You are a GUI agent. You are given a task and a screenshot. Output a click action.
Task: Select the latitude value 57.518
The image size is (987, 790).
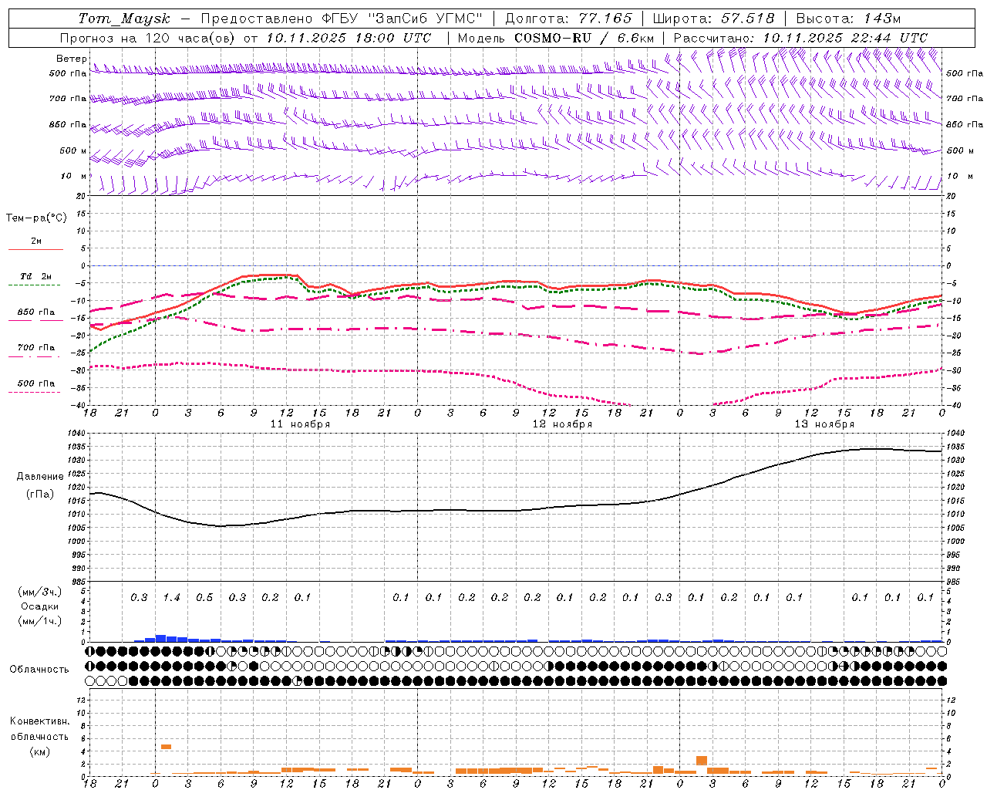coord(747,19)
